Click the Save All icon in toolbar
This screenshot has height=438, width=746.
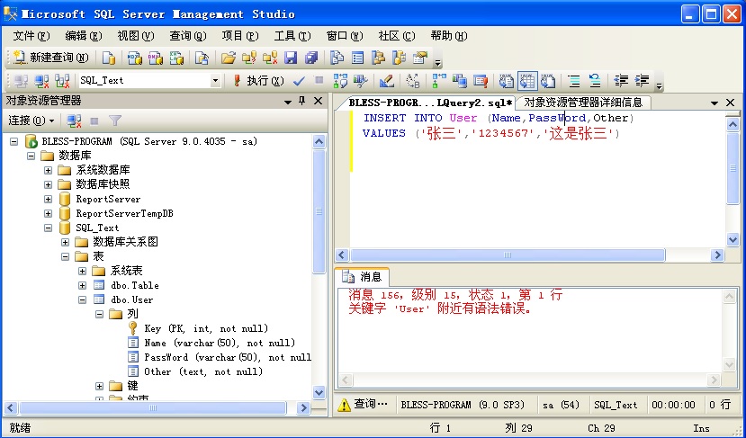[311, 58]
